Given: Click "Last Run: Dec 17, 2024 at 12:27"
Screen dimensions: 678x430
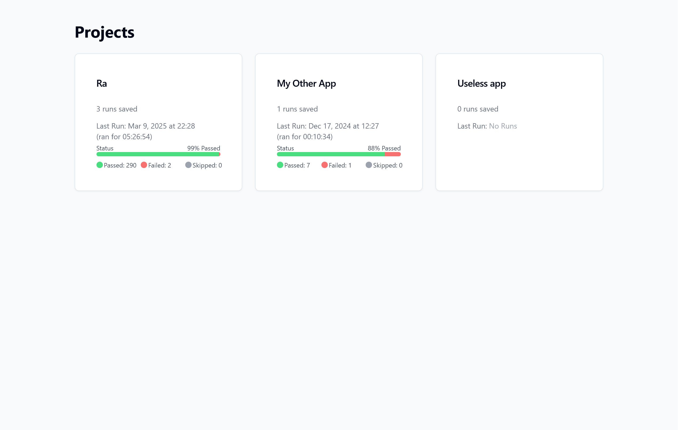Looking at the screenshot, I should pyautogui.click(x=328, y=126).
